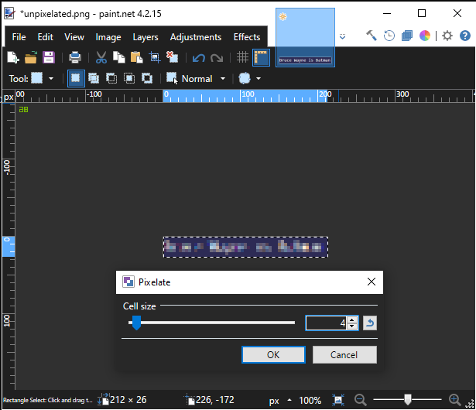
Task: Select the Replace selection mode
Action: pos(76,78)
